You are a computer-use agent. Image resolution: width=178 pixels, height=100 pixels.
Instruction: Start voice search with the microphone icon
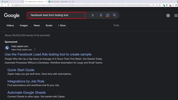point(101,15)
